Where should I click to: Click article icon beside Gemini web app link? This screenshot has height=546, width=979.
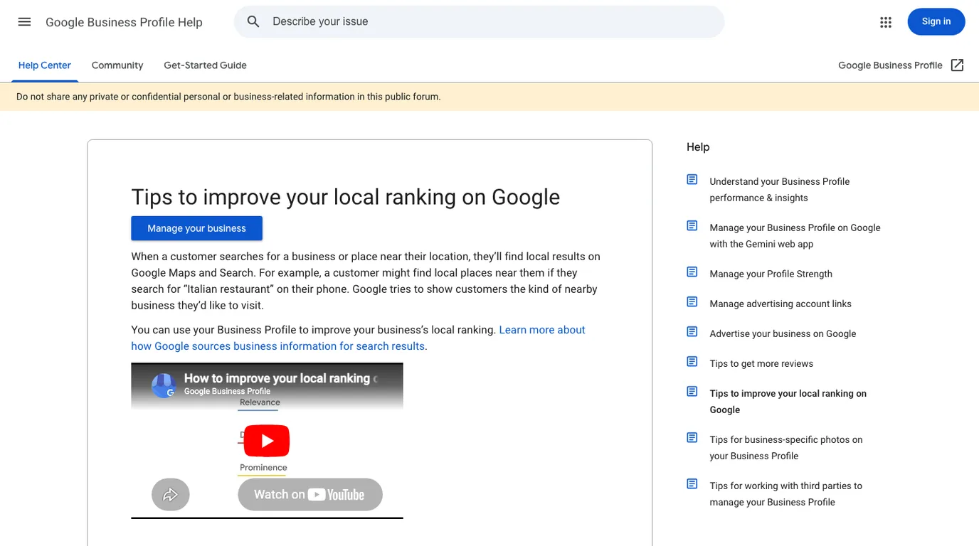692,226
